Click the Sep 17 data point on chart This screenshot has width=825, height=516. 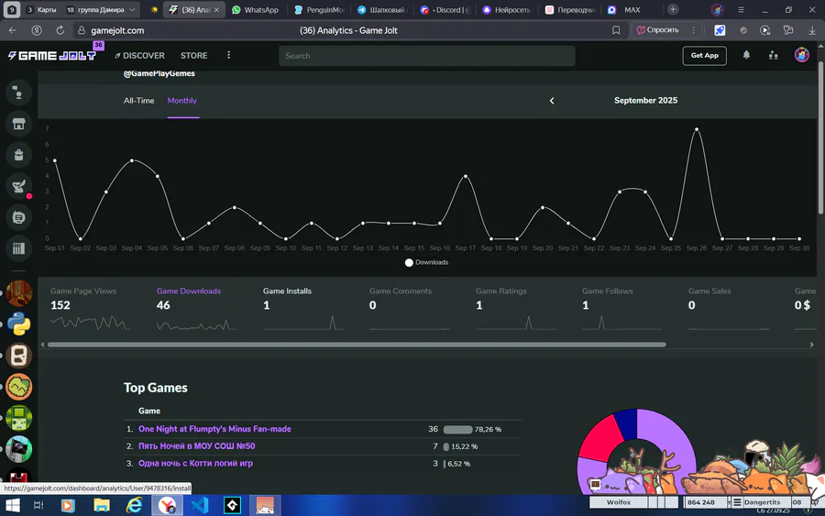pyautogui.click(x=465, y=176)
